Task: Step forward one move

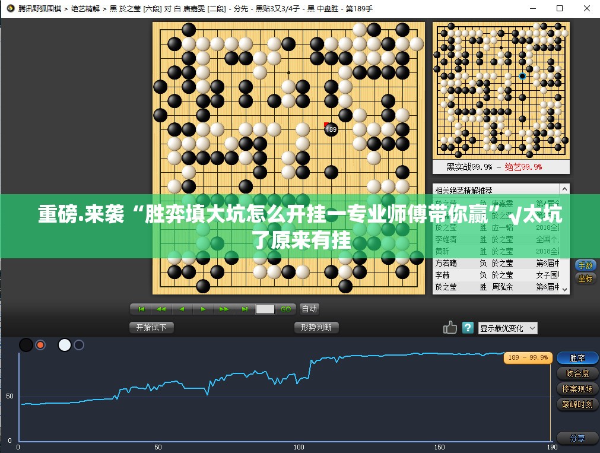Action: click(203, 309)
